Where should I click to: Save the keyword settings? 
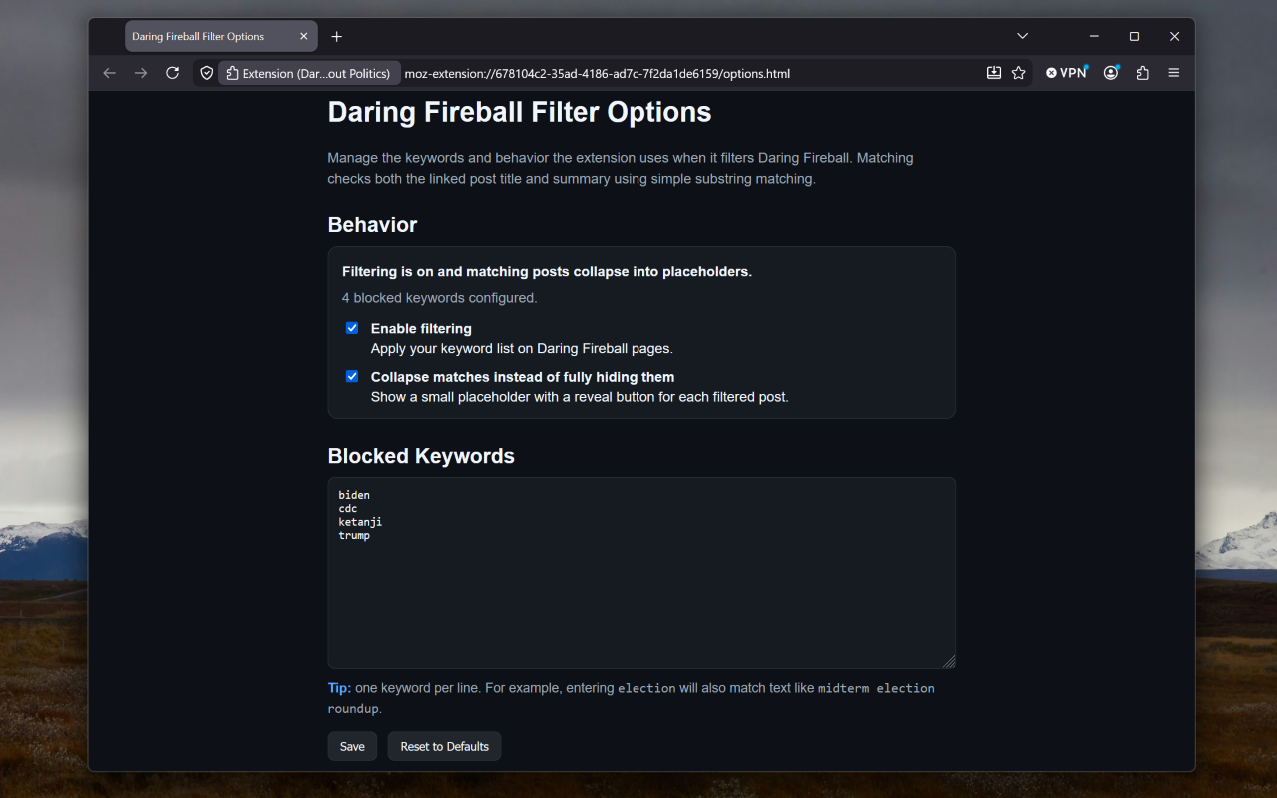(352, 746)
